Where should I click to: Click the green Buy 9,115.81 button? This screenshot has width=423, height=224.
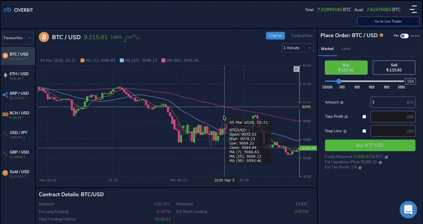[346, 68]
